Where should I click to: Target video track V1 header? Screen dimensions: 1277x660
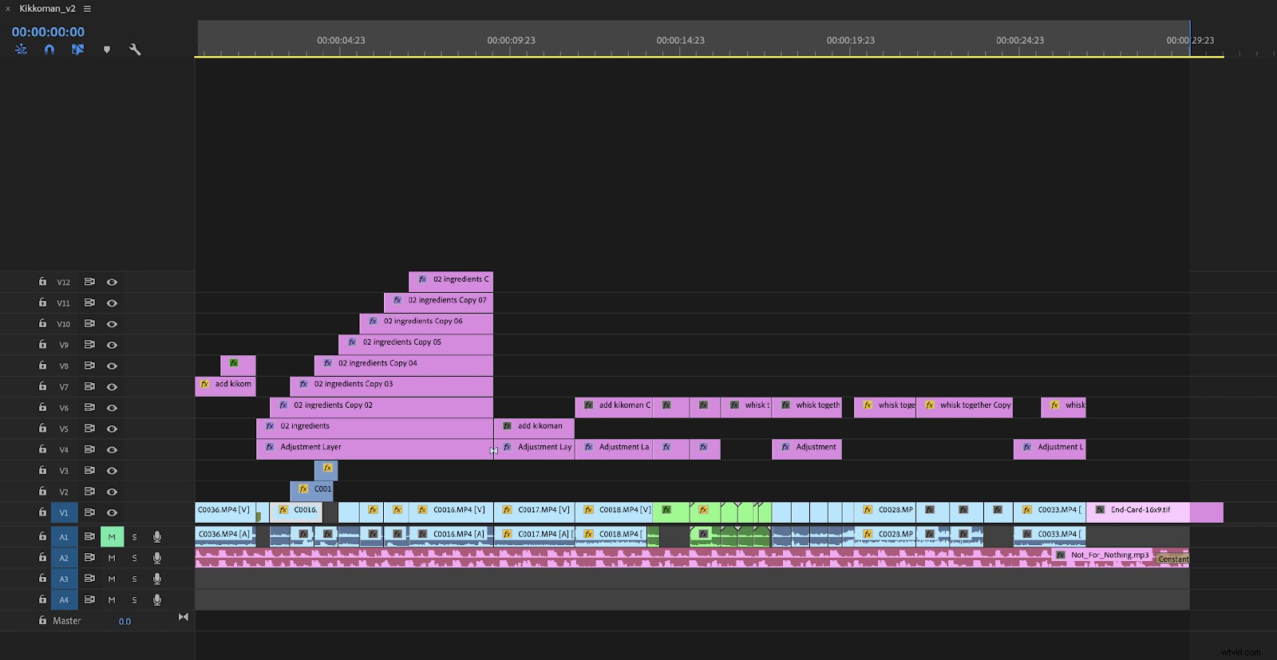click(x=65, y=512)
